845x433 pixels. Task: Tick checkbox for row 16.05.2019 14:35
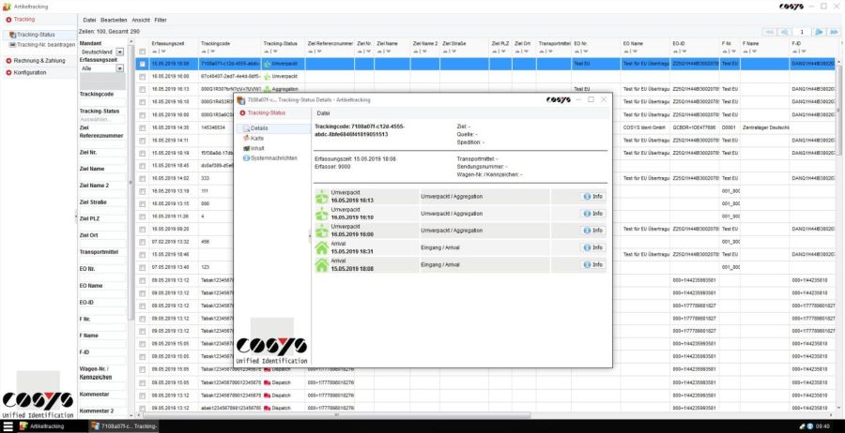[x=143, y=127]
